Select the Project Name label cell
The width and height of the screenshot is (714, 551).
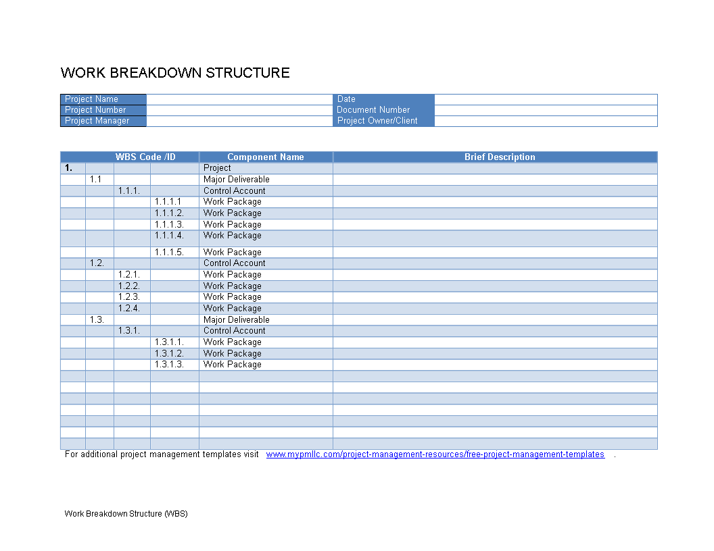click(103, 99)
